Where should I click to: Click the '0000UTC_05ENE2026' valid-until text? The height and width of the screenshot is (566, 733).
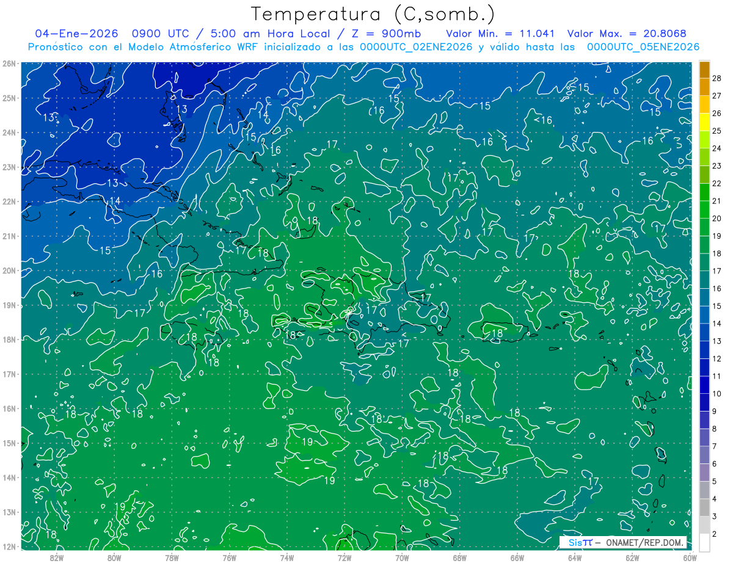click(x=643, y=47)
